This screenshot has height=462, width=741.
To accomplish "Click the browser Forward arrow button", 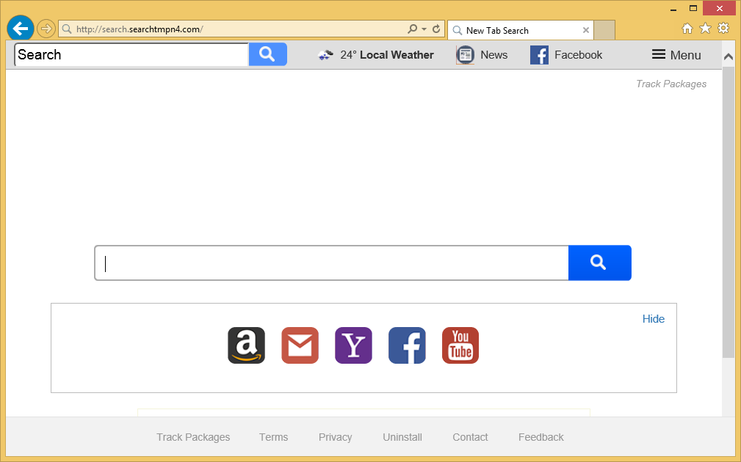I will pos(46,29).
